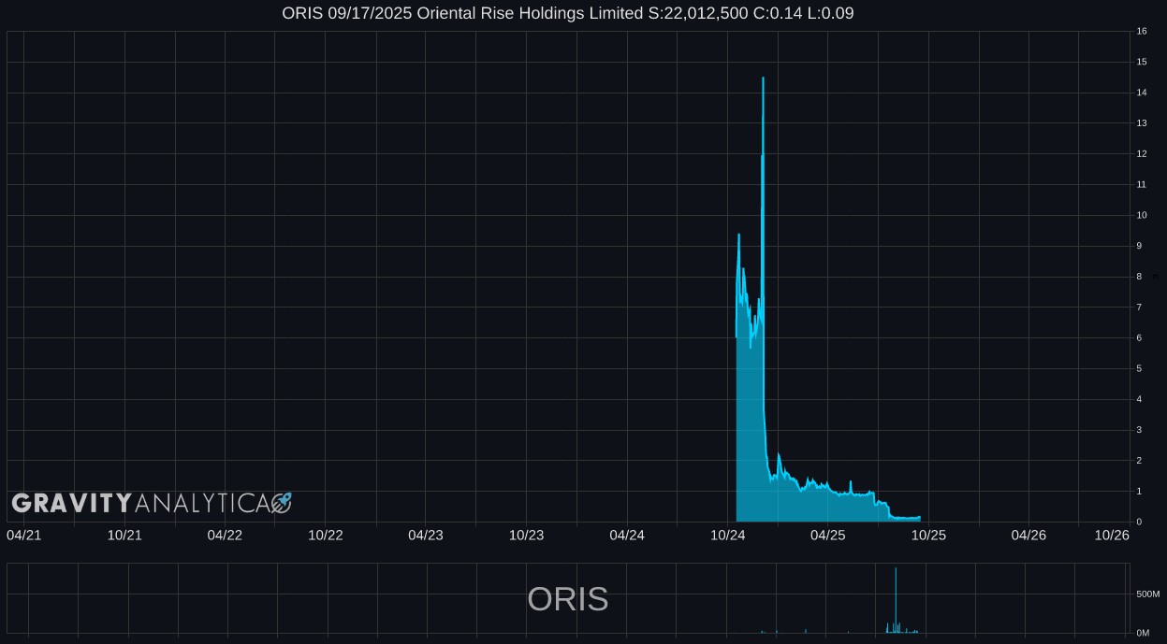
Task: Click the first price peak near 9.4
Action: pyautogui.click(x=739, y=236)
